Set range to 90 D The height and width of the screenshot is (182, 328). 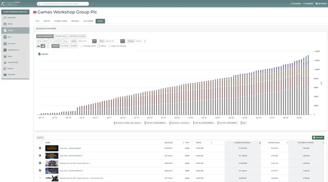[x=45, y=41]
